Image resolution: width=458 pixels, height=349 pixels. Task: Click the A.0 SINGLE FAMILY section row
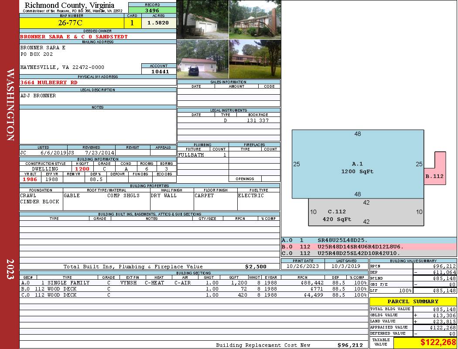194,283
